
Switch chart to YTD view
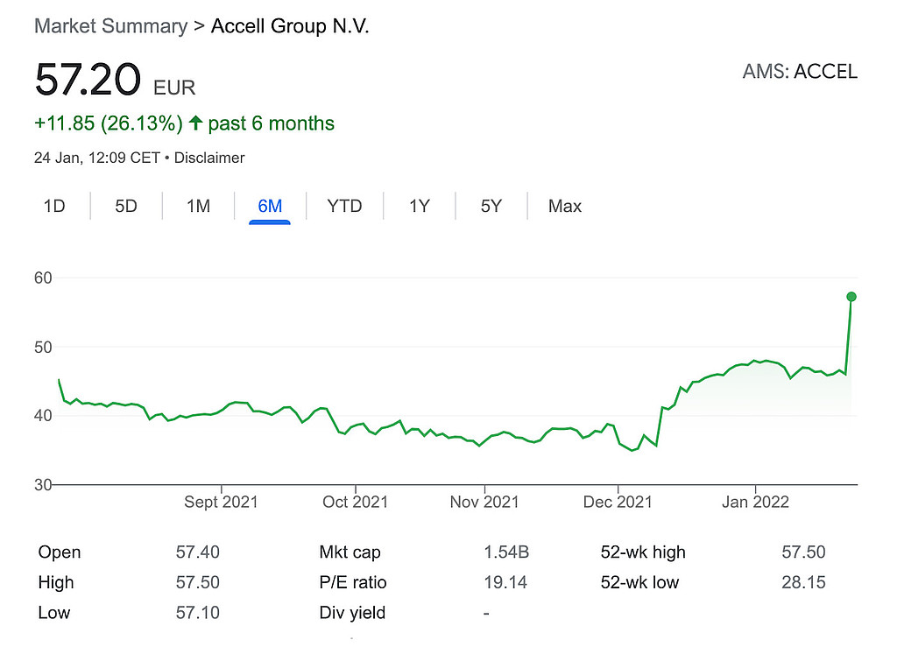pyautogui.click(x=344, y=207)
